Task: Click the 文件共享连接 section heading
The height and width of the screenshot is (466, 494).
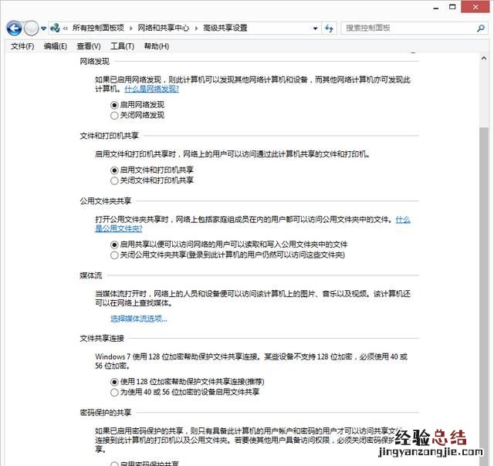Action: coord(102,339)
